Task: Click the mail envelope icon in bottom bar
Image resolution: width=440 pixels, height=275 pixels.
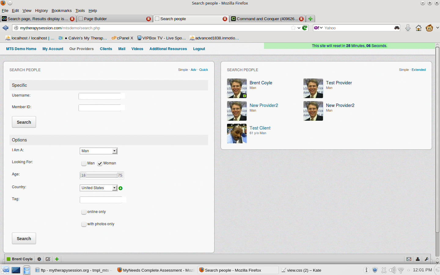Action: (x=409, y=259)
